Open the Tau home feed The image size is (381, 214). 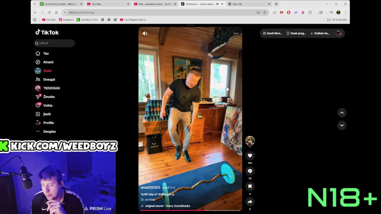(x=46, y=53)
